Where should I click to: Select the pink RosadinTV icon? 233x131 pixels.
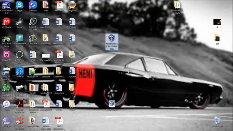(7, 56)
